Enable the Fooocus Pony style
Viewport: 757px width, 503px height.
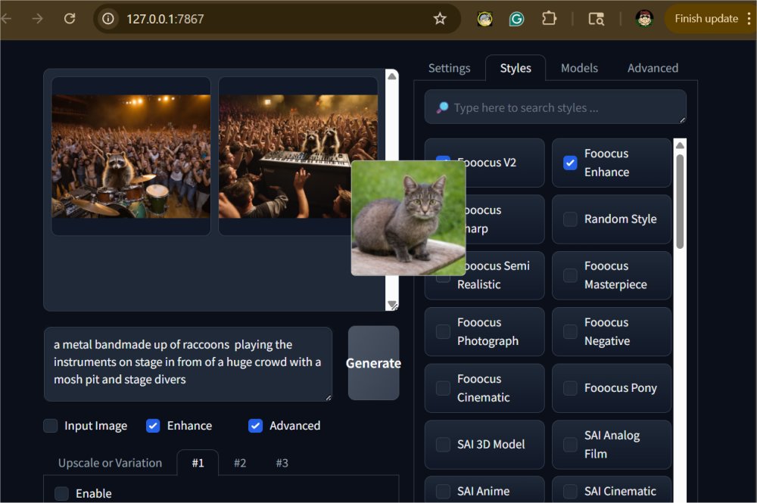pyautogui.click(x=570, y=388)
